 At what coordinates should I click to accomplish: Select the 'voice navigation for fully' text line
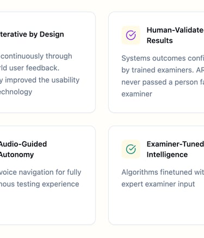coord(40,172)
